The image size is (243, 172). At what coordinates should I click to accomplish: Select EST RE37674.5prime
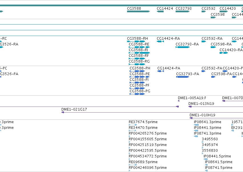133,125
